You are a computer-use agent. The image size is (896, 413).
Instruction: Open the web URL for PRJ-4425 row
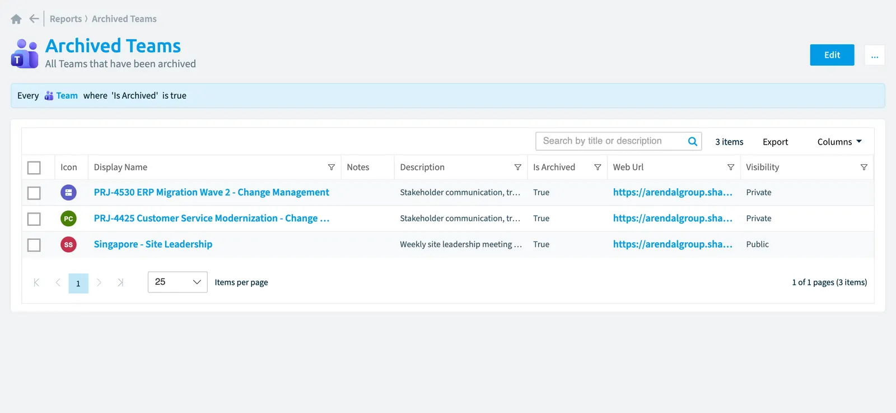tap(673, 218)
